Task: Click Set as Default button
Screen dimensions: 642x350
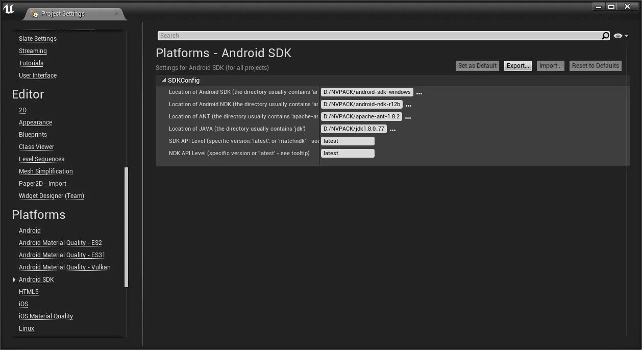Action: [x=477, y=66]
